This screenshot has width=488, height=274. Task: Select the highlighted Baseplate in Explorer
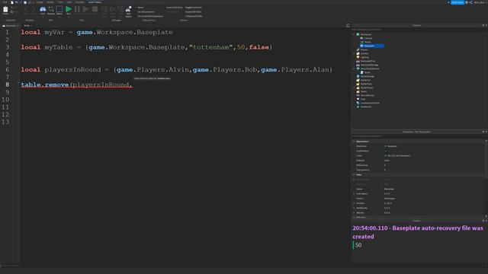click(x=371, y=46)
